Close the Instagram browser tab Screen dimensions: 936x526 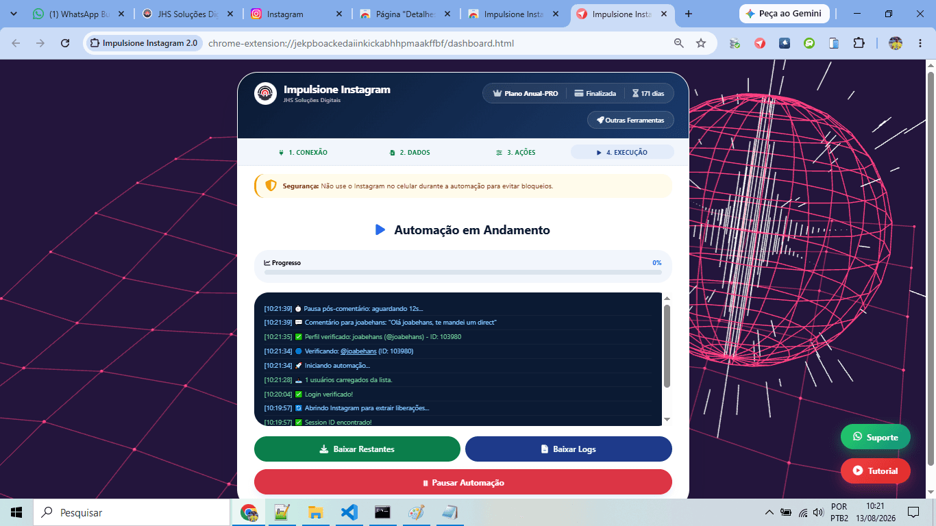pos(339,14)
